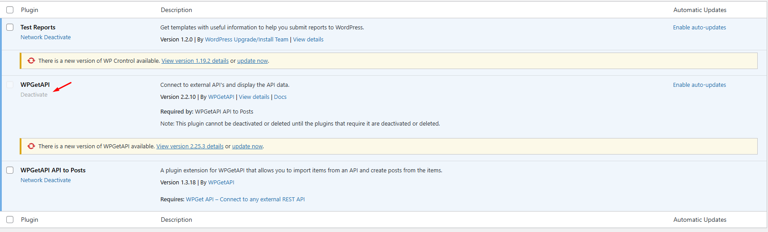The image size is (768, 232).
Task: Enable auto-updates for WPGetAPI
Action: pyautogui.click(x=699, y=85)
